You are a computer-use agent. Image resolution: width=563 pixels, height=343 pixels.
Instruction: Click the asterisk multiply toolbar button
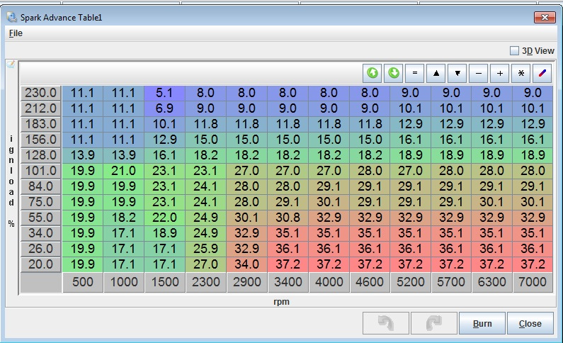pyautogui.click(x=521, y=73)
